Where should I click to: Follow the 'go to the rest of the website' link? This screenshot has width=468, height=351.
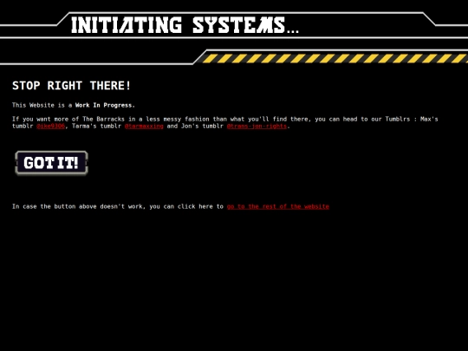pos(278,206)
